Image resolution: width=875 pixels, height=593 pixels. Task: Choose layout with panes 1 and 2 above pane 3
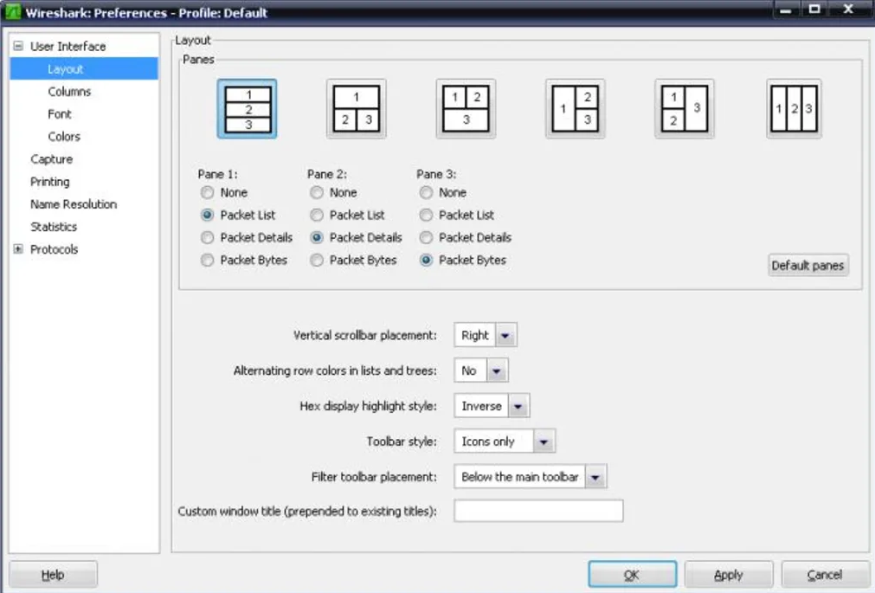[466, 109]
